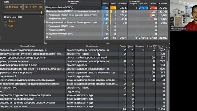This screenshot has height=111, width=197.
Task: Sort by Цена клика column header
Action: tap(122, 4)
